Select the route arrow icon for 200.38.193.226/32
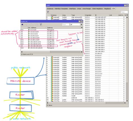 (x=29, y=48)
